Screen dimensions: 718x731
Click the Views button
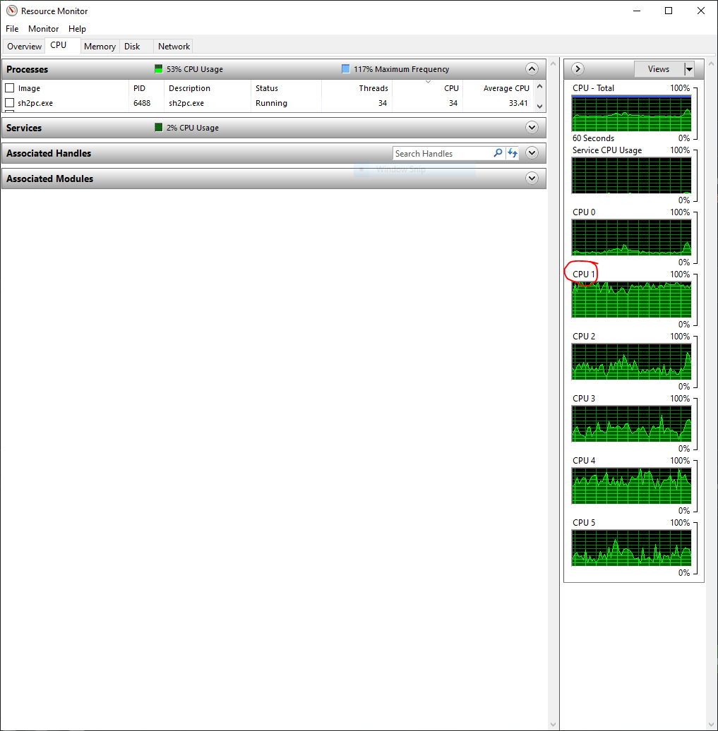(659, 69)
